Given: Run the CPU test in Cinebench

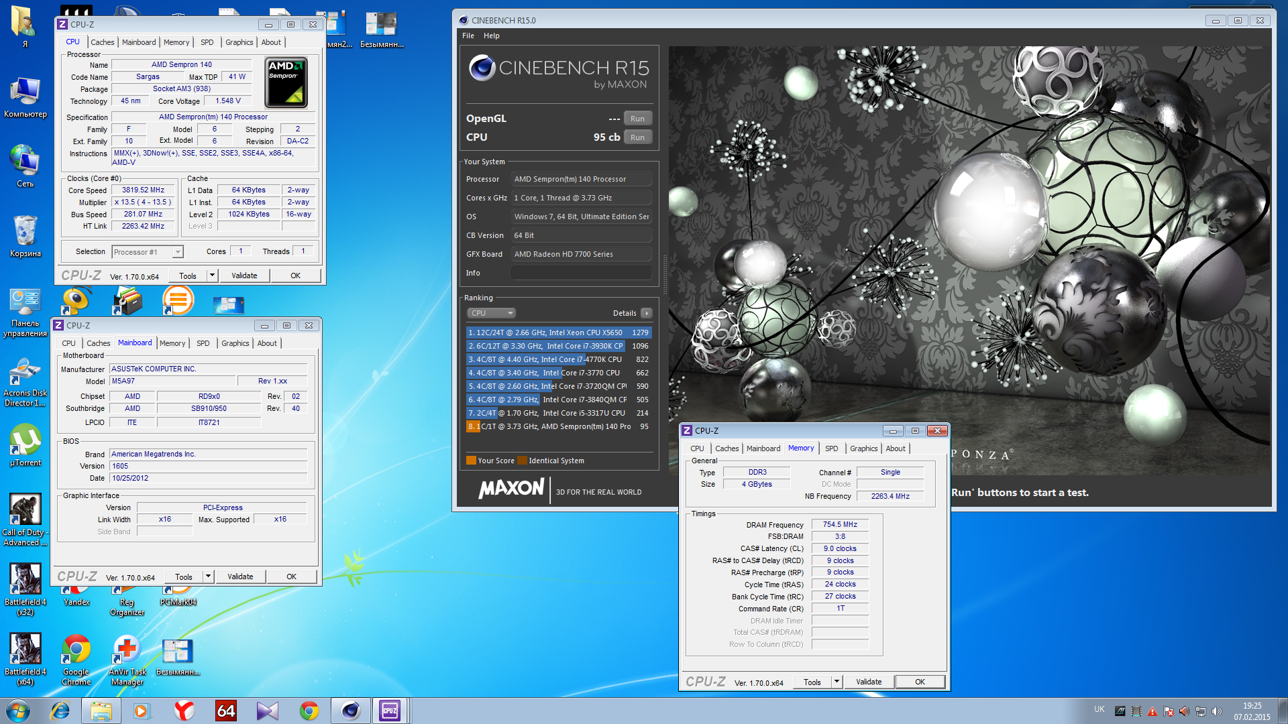Looking at the screenshot, I should (x=637, y=137).
